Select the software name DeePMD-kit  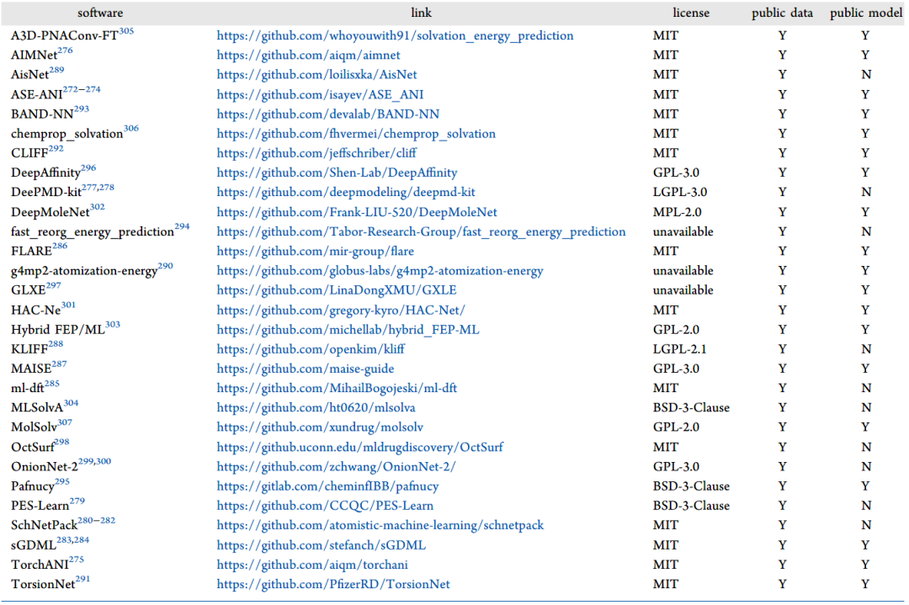pos(46,193)
